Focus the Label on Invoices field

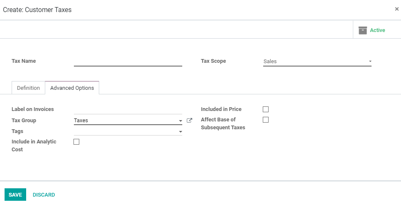[x=128, y=109]
